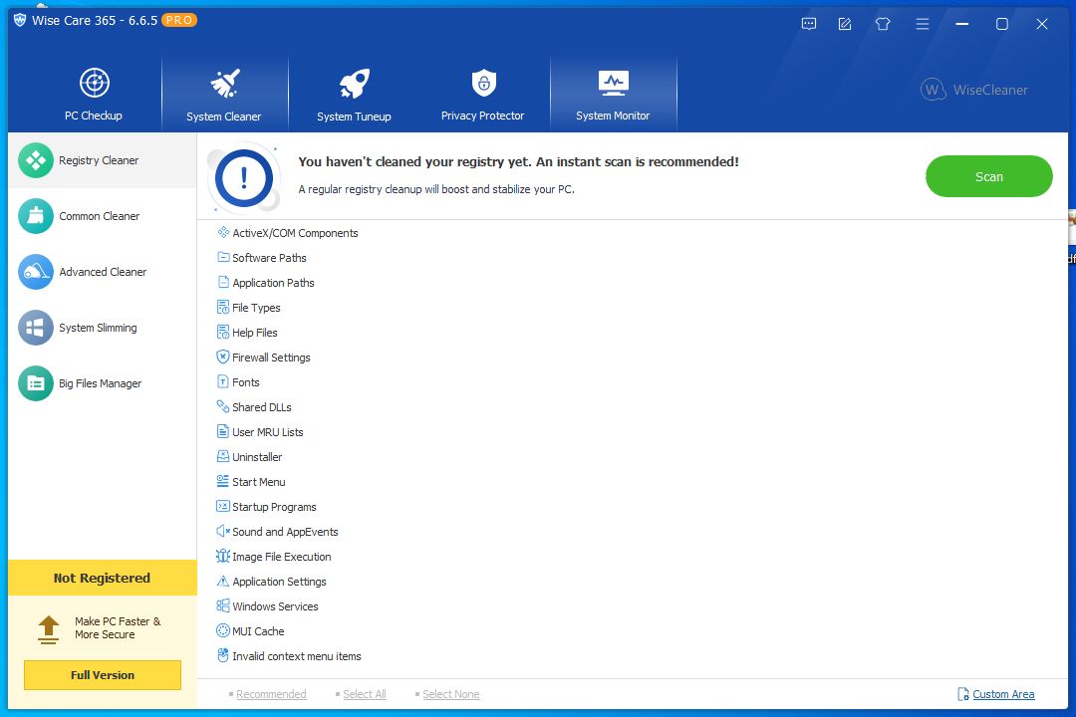Open the System Monitor screen icon
This screenshot has height=717, width=1076.
click(613, 83)
